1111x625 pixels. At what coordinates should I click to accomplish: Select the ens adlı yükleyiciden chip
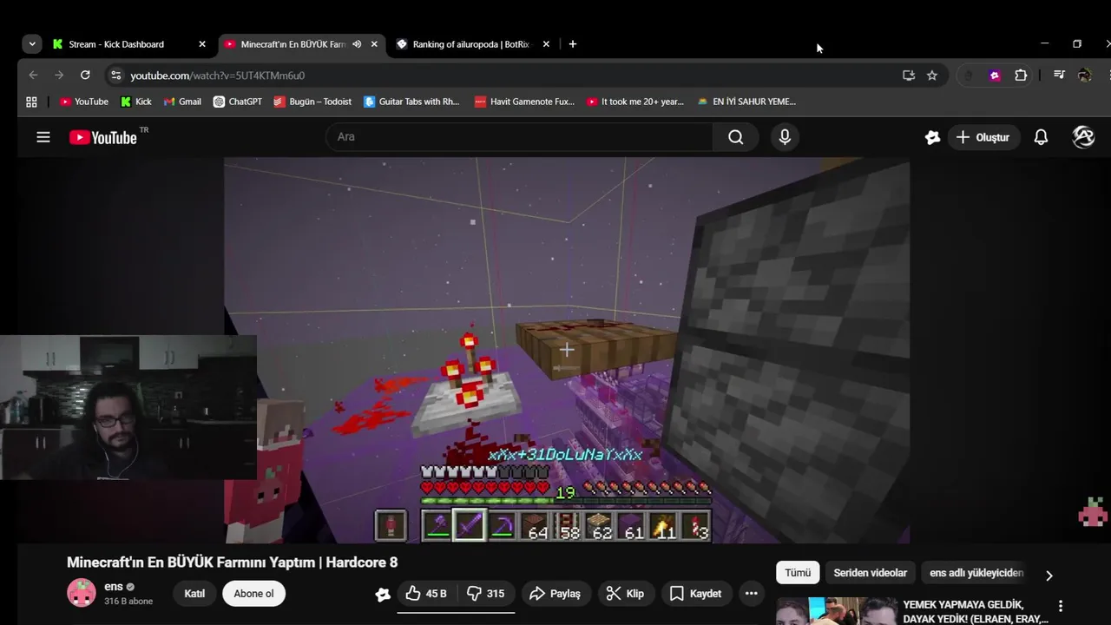click(976, 573)
